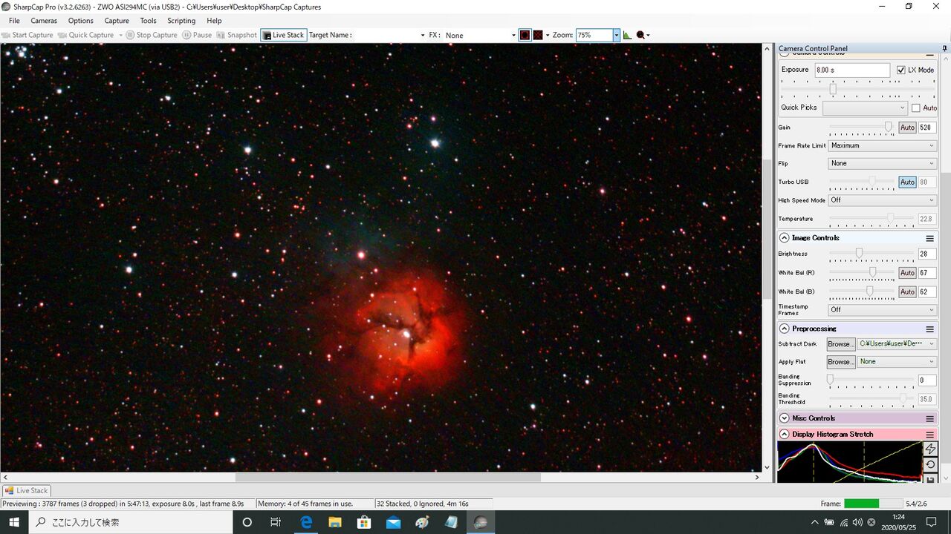951x534 pixels.
Task: Open the Flip dropdown
Action: click(x=882, y=164)
